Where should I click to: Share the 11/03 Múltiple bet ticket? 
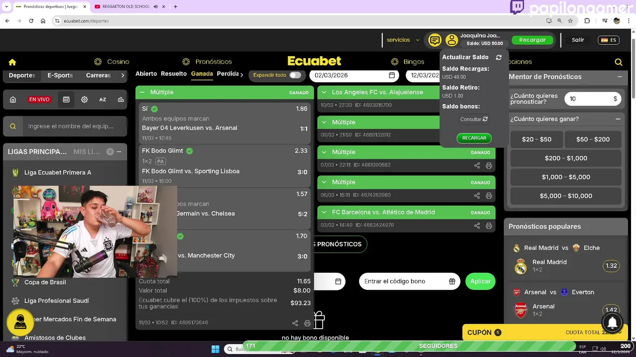pyautogui.click(x=295, y=323)
